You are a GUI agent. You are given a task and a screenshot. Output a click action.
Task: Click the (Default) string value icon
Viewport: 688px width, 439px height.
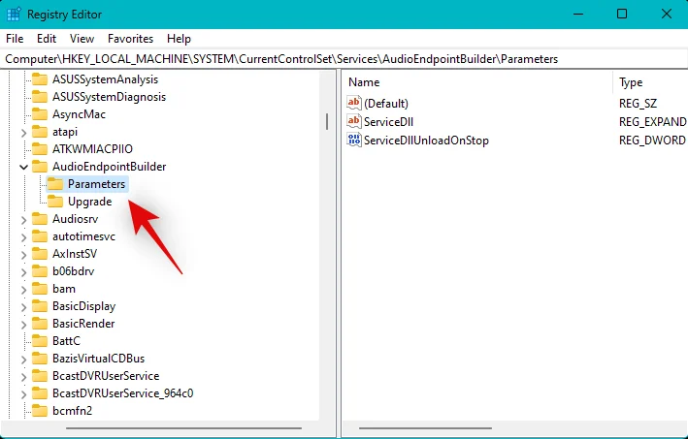tap(354, 104)
